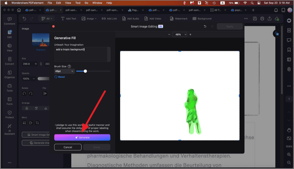Click the Share upload icon
The image size is (294, 169).
pyautogui.click(x=270, y=19)
